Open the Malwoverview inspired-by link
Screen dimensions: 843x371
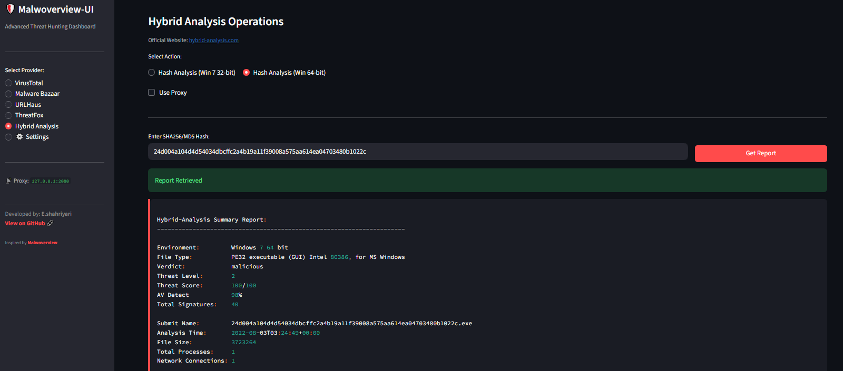43,243
